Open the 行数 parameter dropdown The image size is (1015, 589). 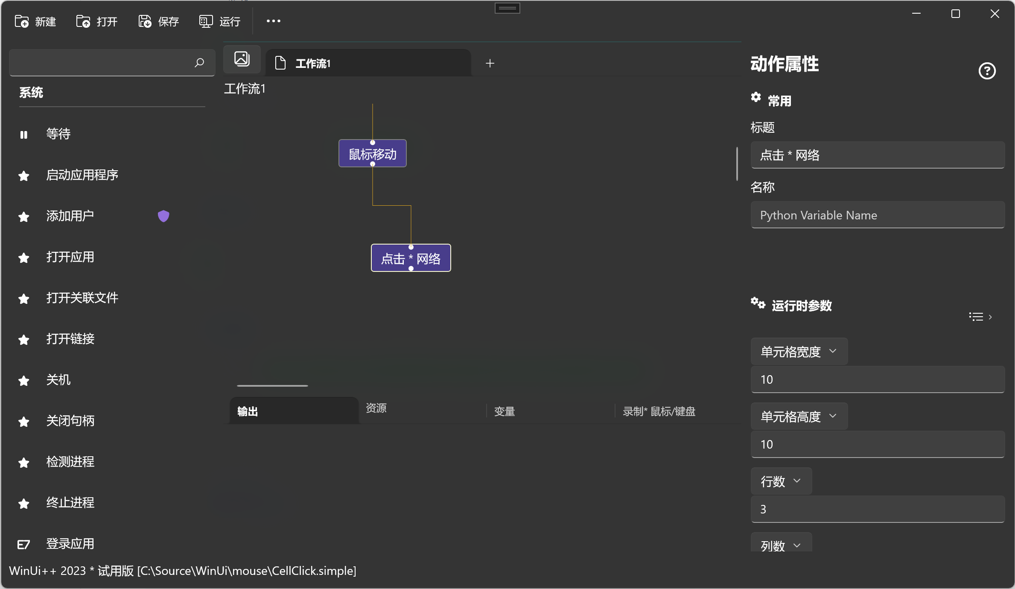tap(781, 481)
